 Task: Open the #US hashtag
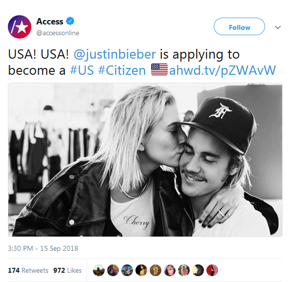[82, 70]
